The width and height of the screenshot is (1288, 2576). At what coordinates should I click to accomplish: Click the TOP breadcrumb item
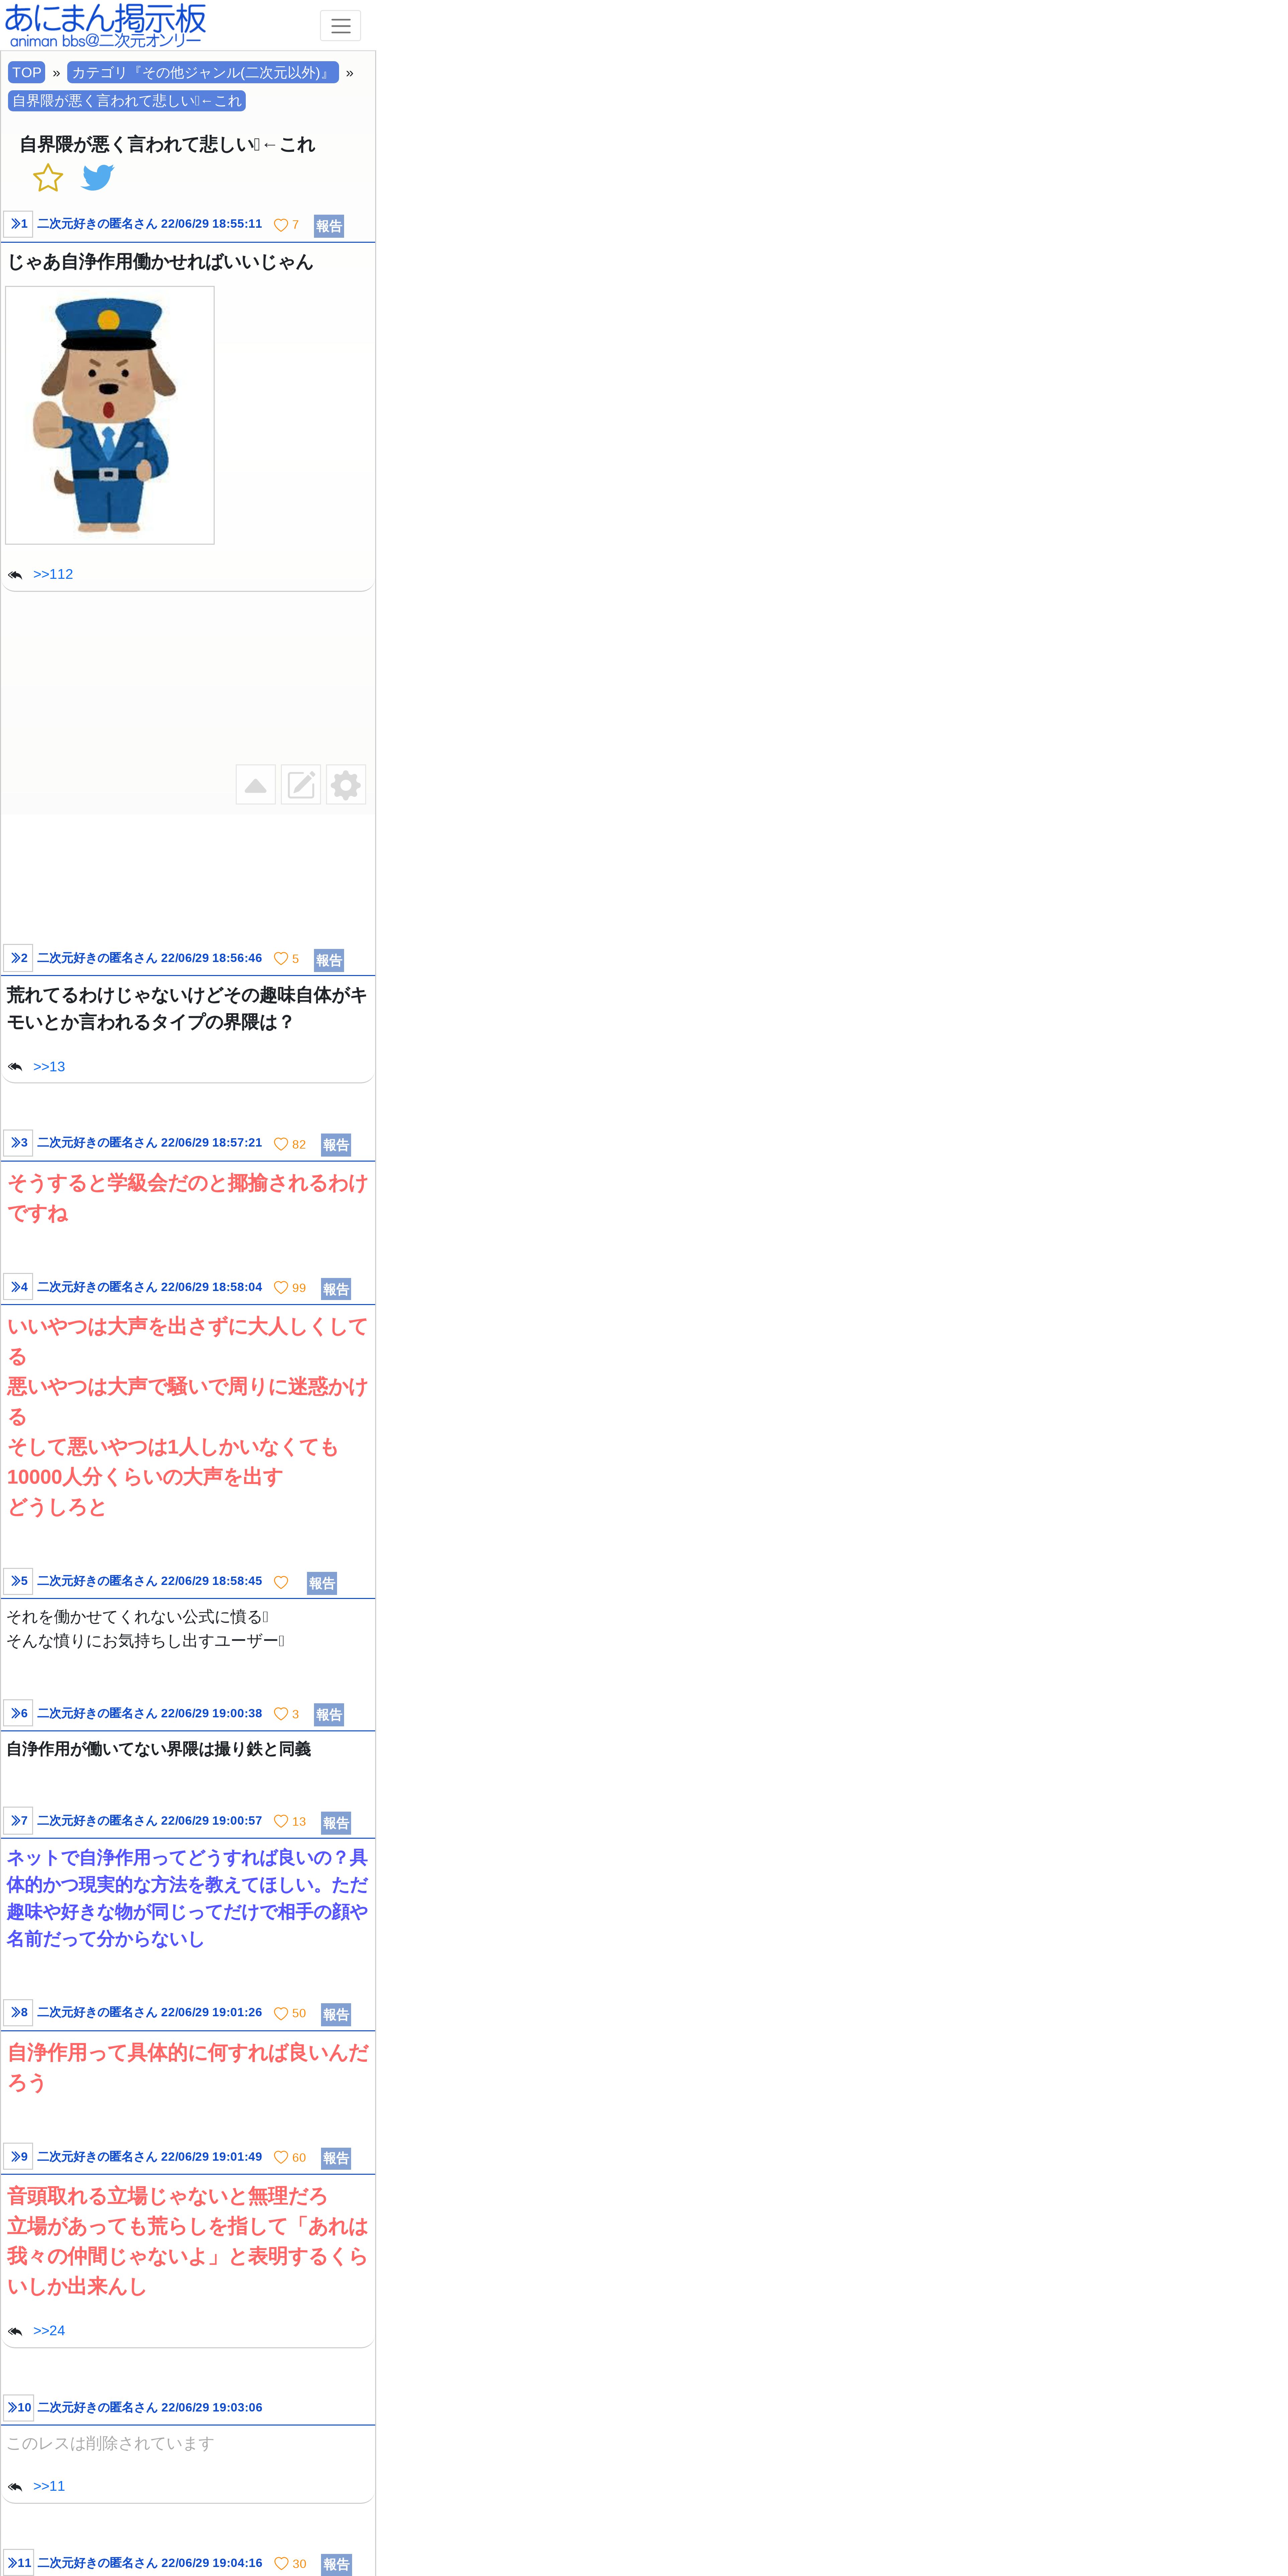coord(27,72)
